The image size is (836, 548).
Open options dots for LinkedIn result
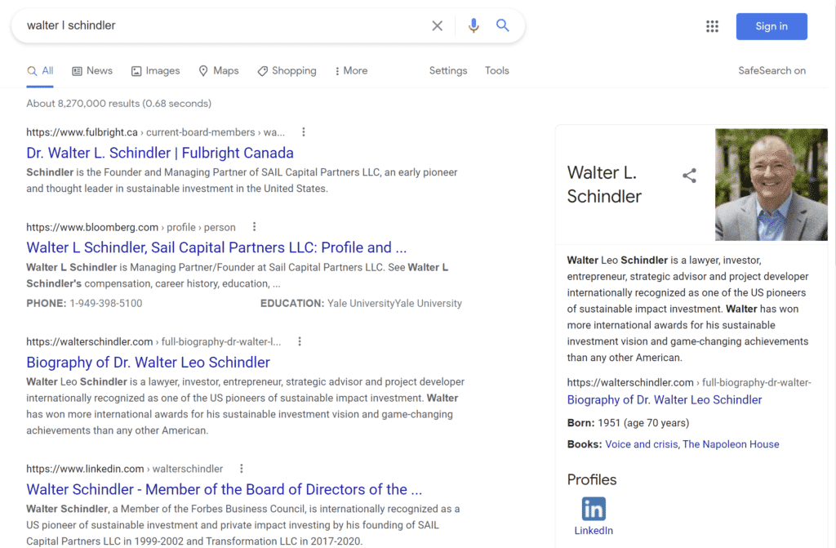click(x=242, y=469)
